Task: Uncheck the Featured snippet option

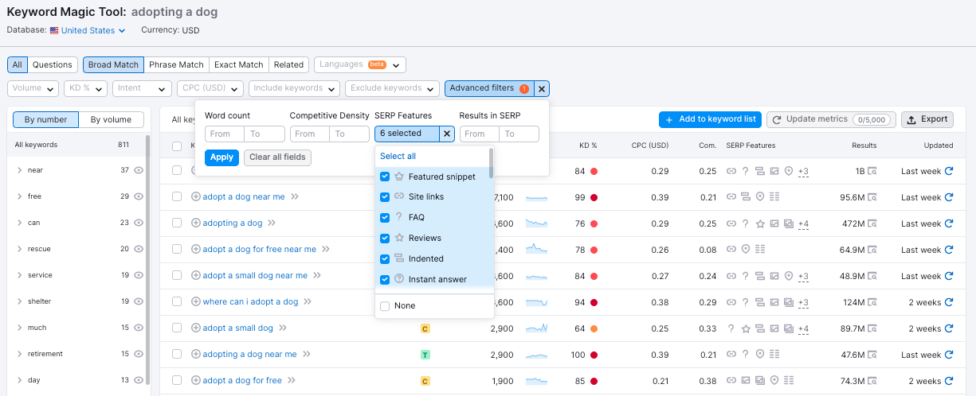Action: coord(385,177)
